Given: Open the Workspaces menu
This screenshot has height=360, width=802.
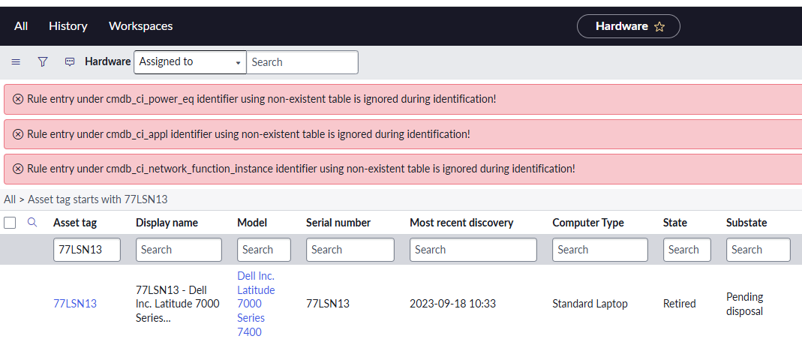Looking at the screenshot, I should click(140, 26).
